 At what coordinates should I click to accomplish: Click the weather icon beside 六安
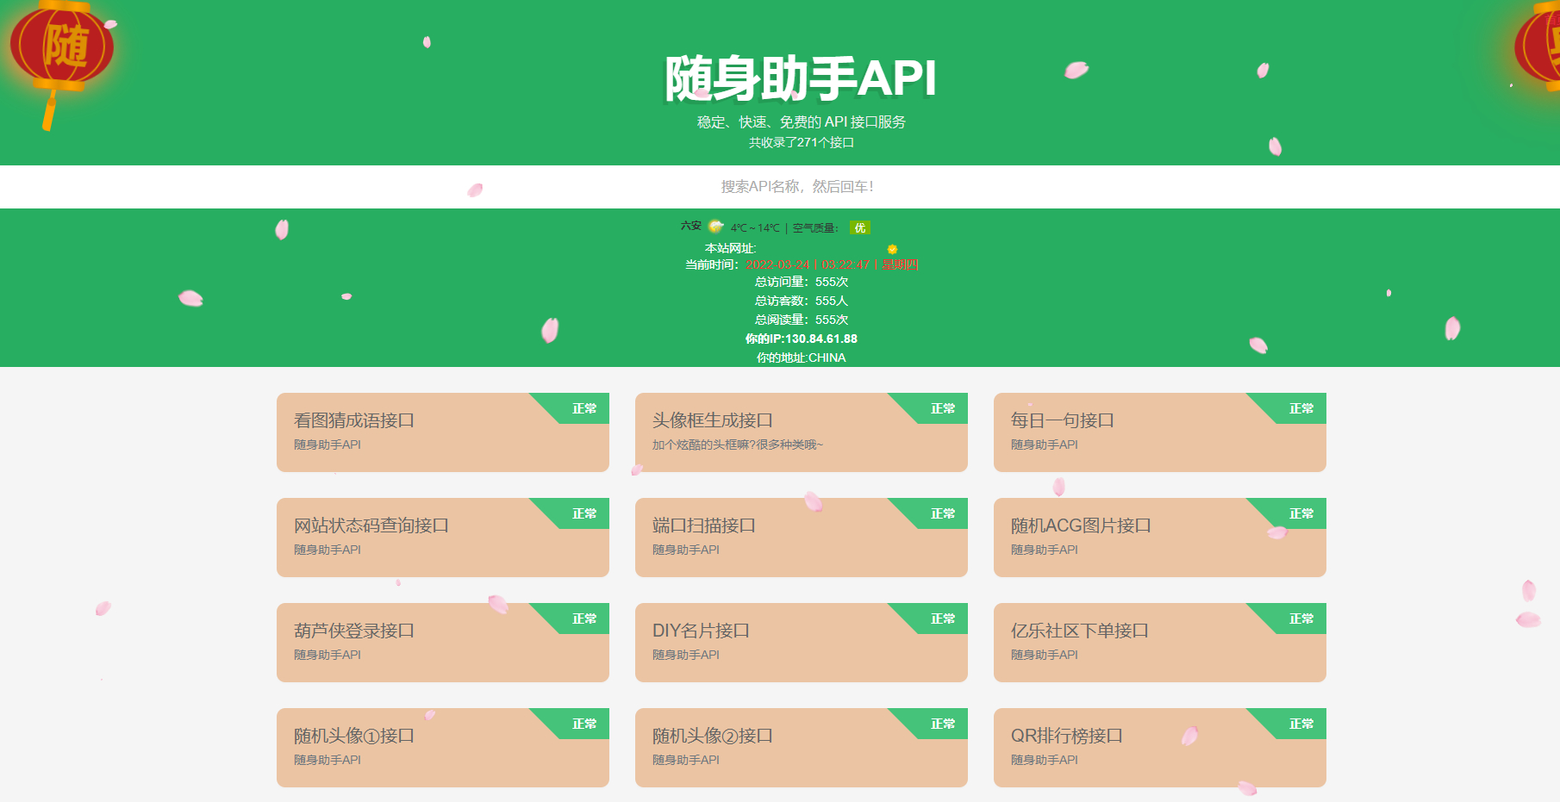715,227
